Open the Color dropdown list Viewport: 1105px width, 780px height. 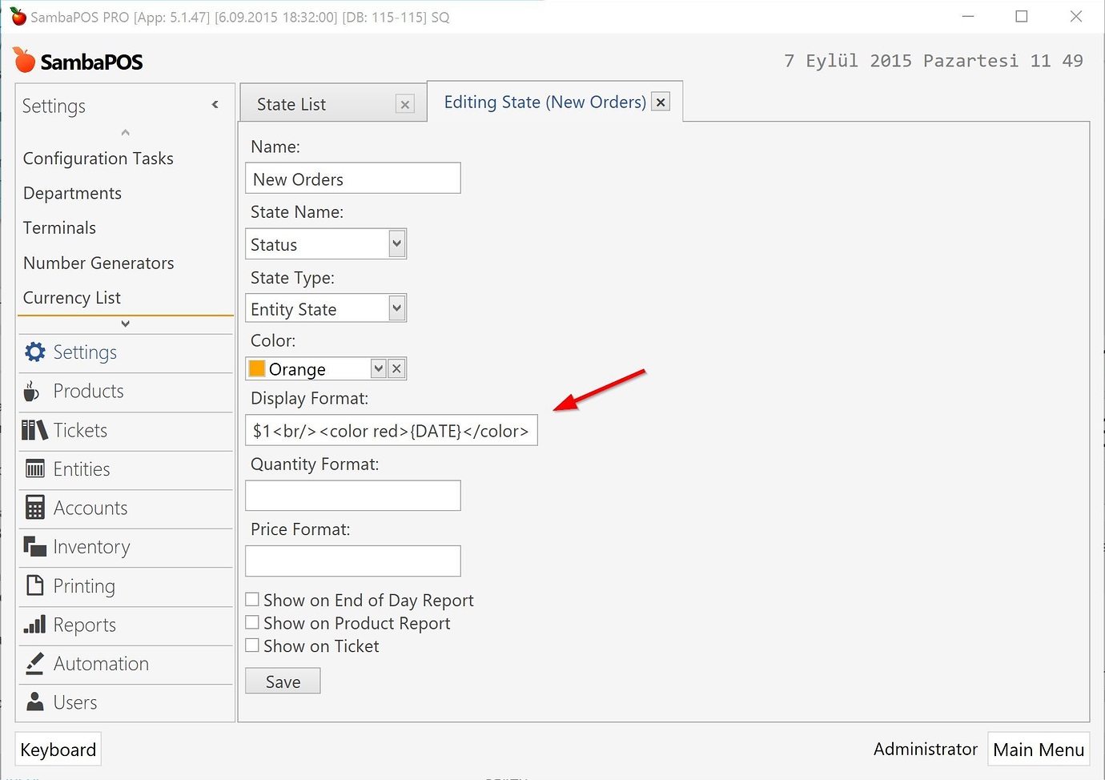(x=377, y=368)
